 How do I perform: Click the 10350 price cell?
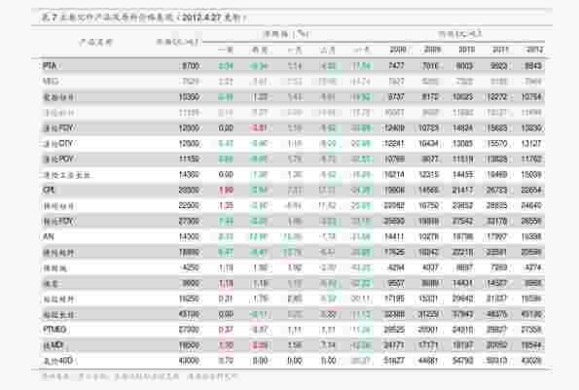click(x=189, y=97)
